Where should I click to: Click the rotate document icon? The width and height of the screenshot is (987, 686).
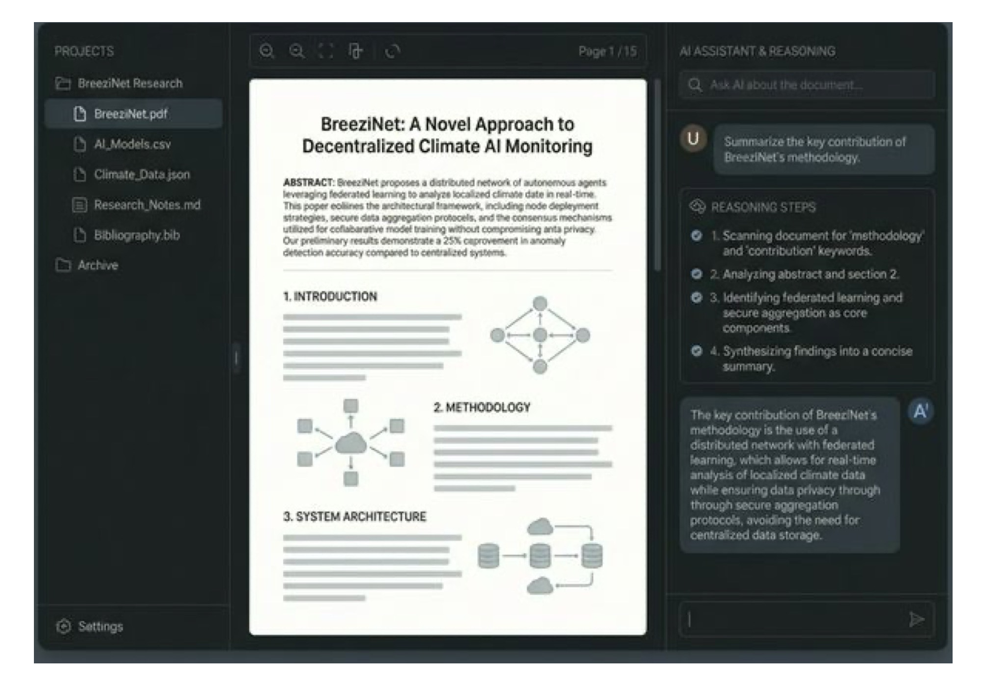(392, 51)
